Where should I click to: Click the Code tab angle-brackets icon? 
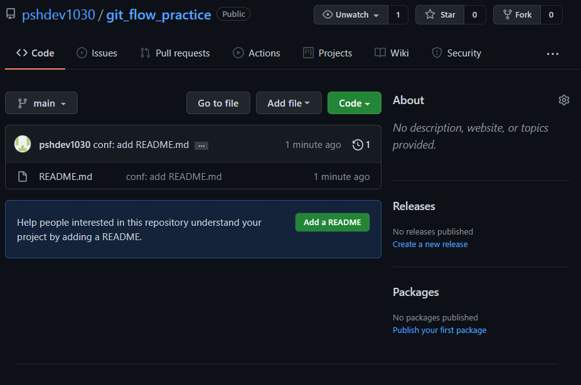(x=22, y=53)
